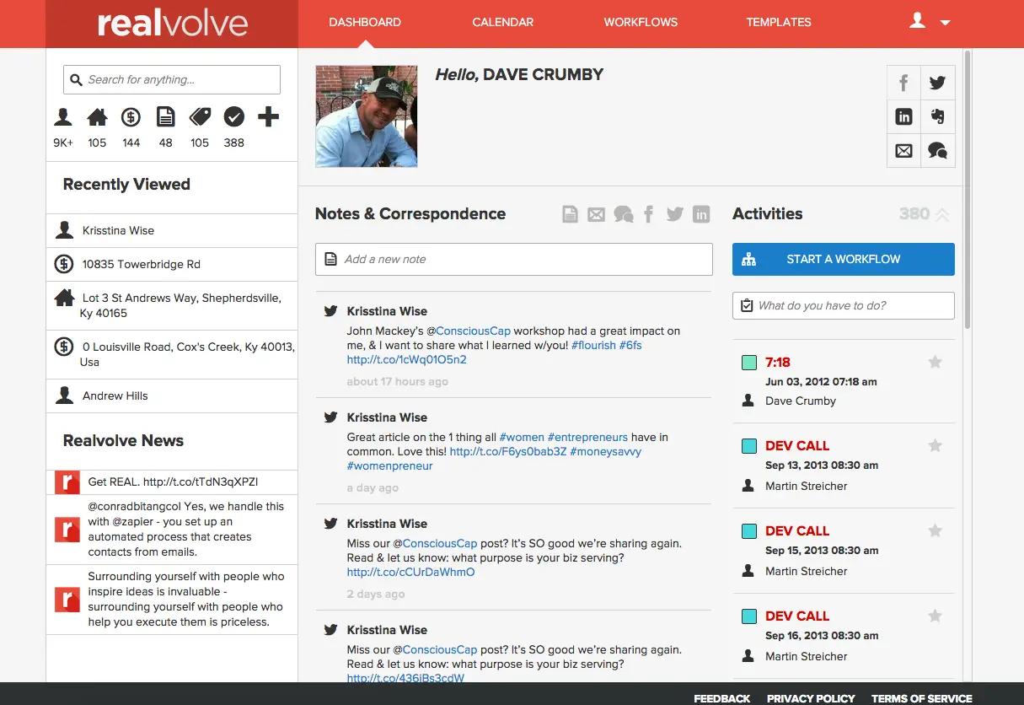The image size is (1024, 705).
Task: Filter feed using the Twitter bird icon
Action: (x=674, y=213)
